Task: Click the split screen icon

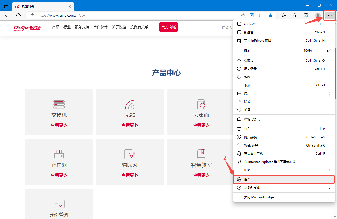Action: [261, 15]
